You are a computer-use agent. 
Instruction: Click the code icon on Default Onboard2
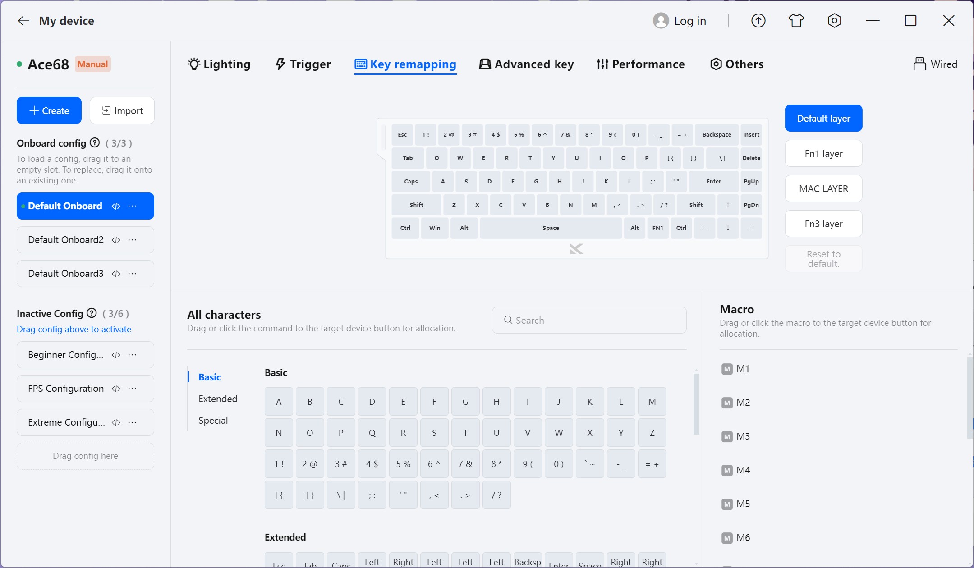point(116,240)
